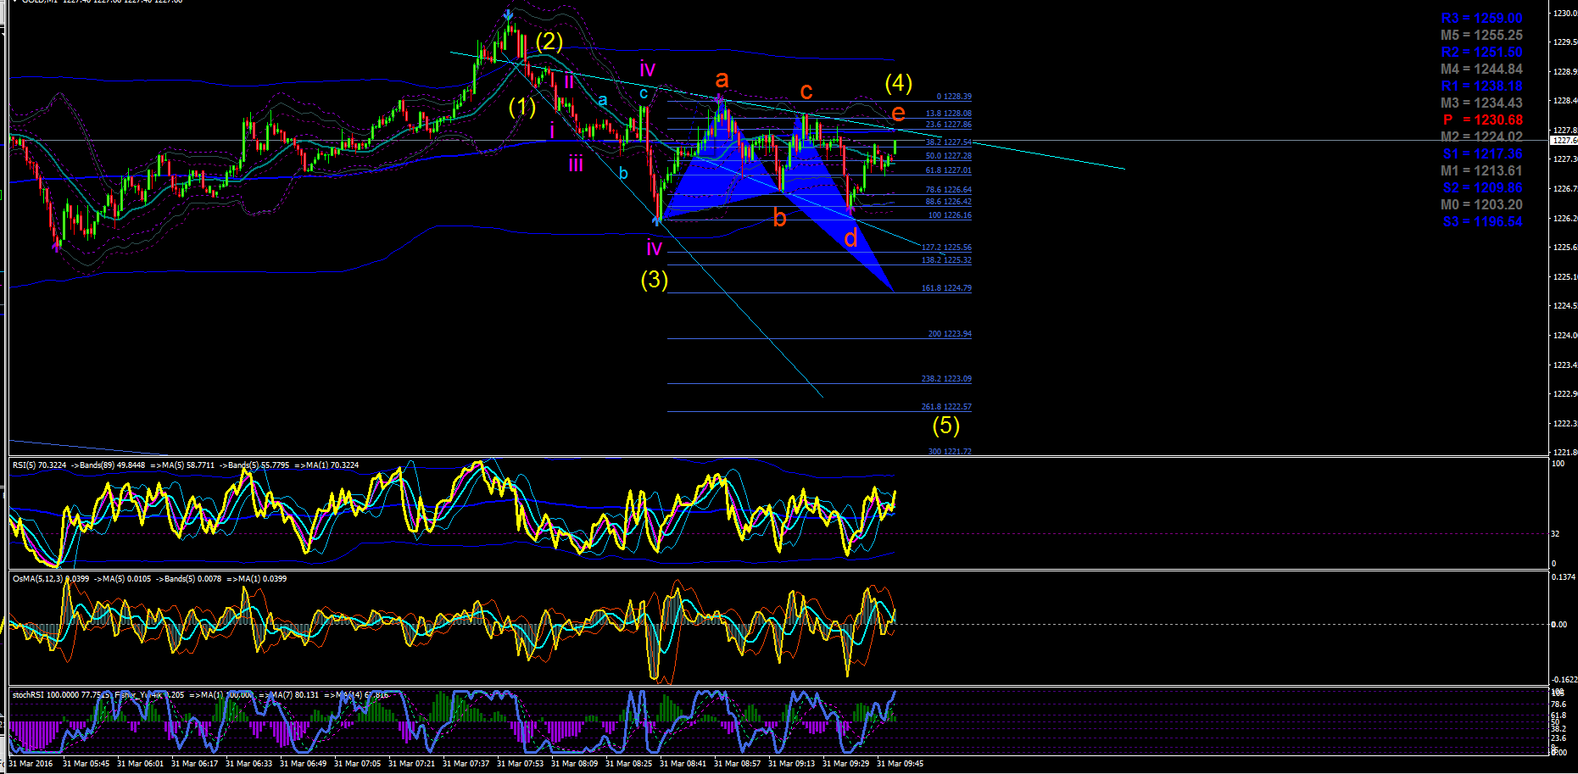This screenshot has width=1578, height=774.
Task: Select the S3 = 1196.54 support label
Action: click(1482, 222)
